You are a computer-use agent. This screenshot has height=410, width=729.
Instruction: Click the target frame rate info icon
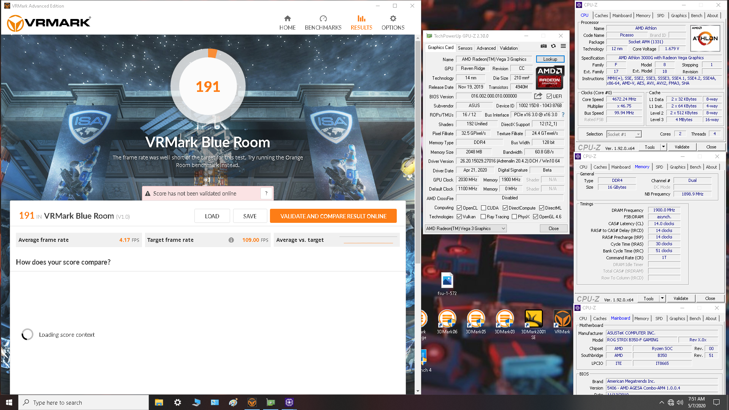click(x=231, y=240)
